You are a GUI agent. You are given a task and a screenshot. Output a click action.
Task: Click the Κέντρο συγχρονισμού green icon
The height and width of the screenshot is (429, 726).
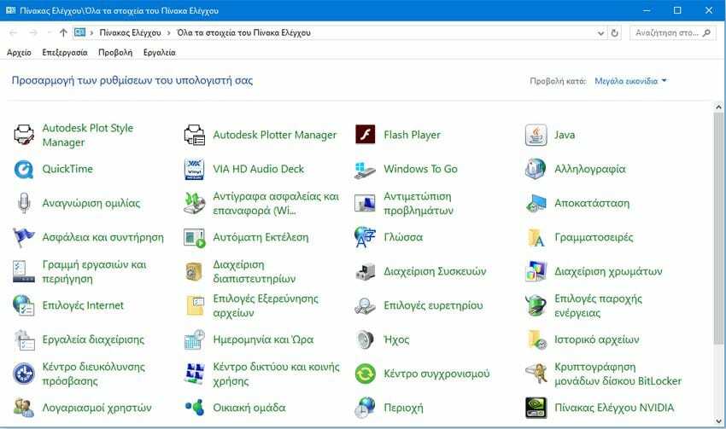point(366,374)
